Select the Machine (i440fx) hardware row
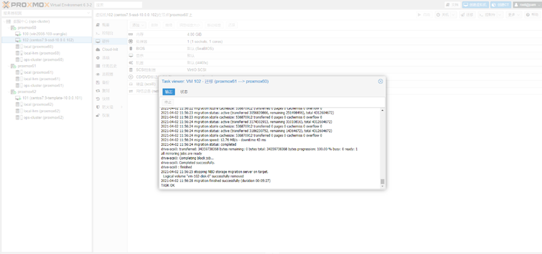Screen dimensions: 542x254 pos(335,63)
